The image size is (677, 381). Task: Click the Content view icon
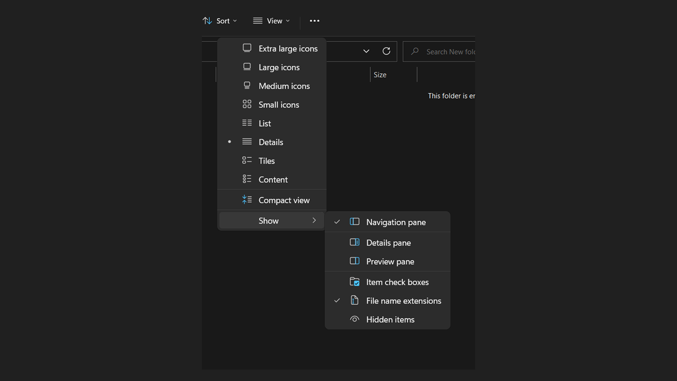247,179
